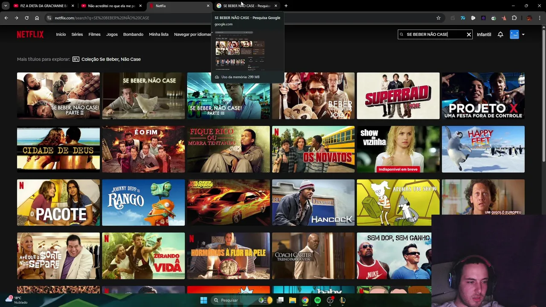Open Coach Carter thumbnail
Screen dimensions: 546x307
click(x=313, y=256)
